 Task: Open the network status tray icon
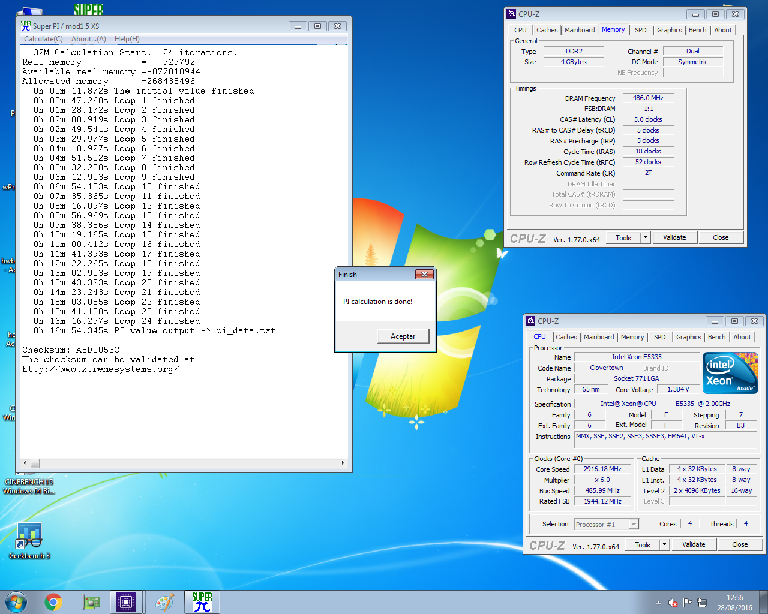point(701,603)
